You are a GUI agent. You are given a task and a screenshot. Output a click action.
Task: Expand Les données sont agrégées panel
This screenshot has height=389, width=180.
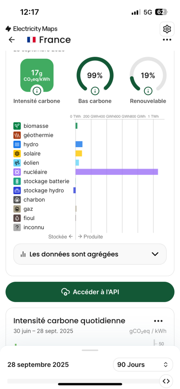coord(90,254)
